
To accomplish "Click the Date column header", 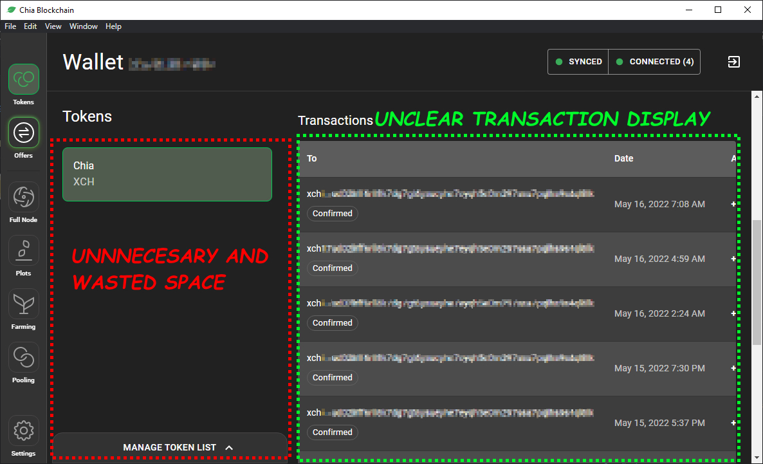I will (624, 158).
